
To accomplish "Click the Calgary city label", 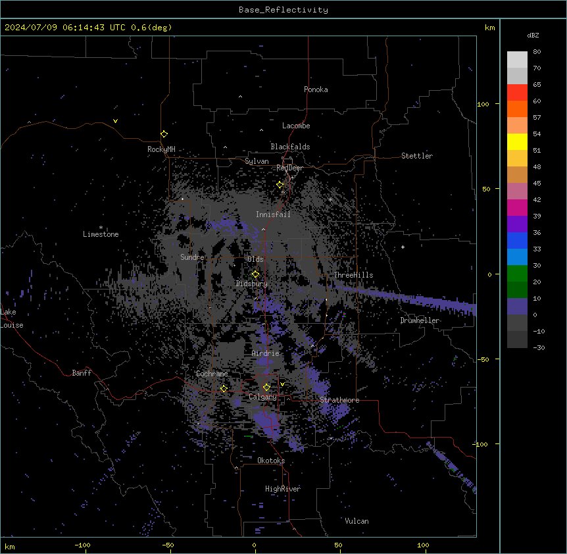I will click(x=262, y=397).
